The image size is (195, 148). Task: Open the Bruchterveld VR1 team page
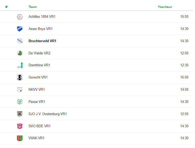coord(42,41)
